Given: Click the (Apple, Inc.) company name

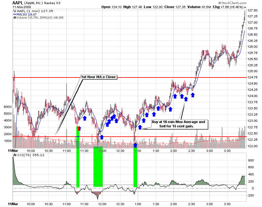Looking at the screenshot, I should pos(34,3).
